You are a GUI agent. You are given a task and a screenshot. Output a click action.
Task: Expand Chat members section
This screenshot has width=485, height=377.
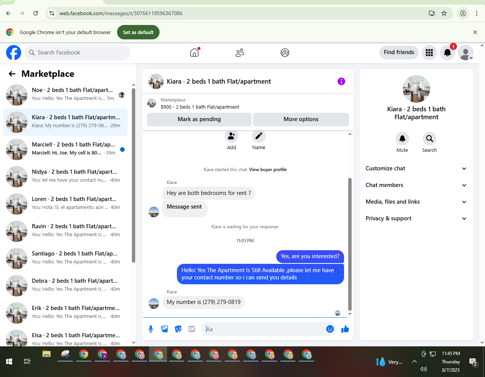point(416,185)
